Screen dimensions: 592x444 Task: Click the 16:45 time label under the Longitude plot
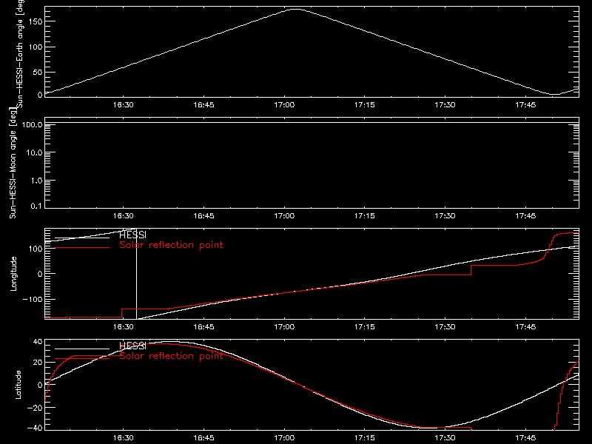click(x=203, y=327)
